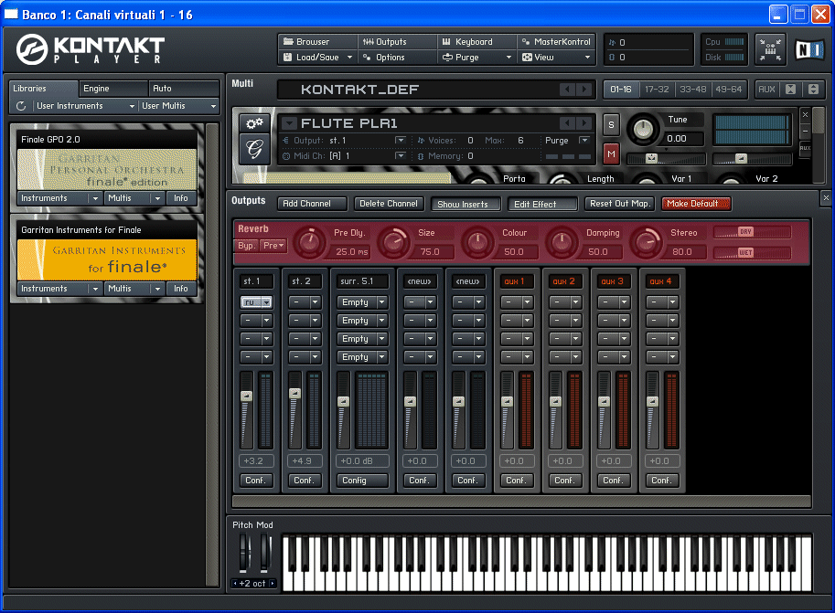
Task: Switch to the Libraries tab
Action: [x=44, y=89]
